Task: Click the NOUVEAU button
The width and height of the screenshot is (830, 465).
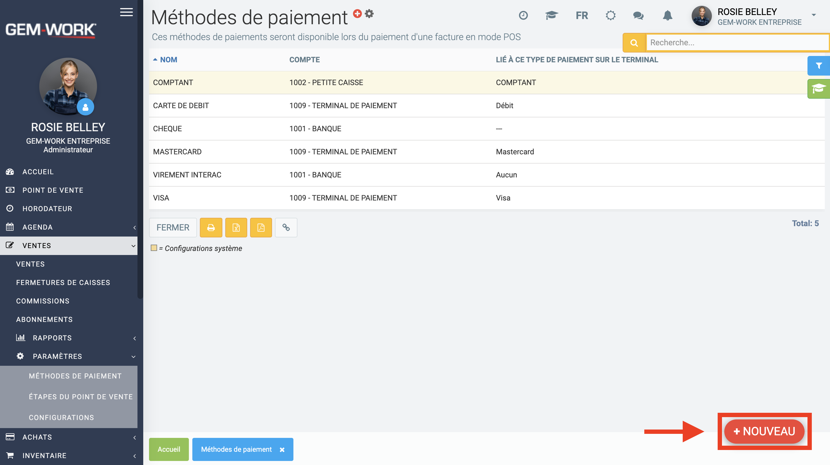Action: tap(764, 431)
